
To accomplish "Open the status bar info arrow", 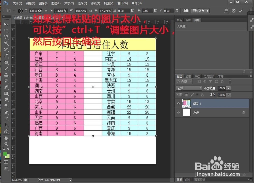I will pyautogui.click(x=70, y=180).
